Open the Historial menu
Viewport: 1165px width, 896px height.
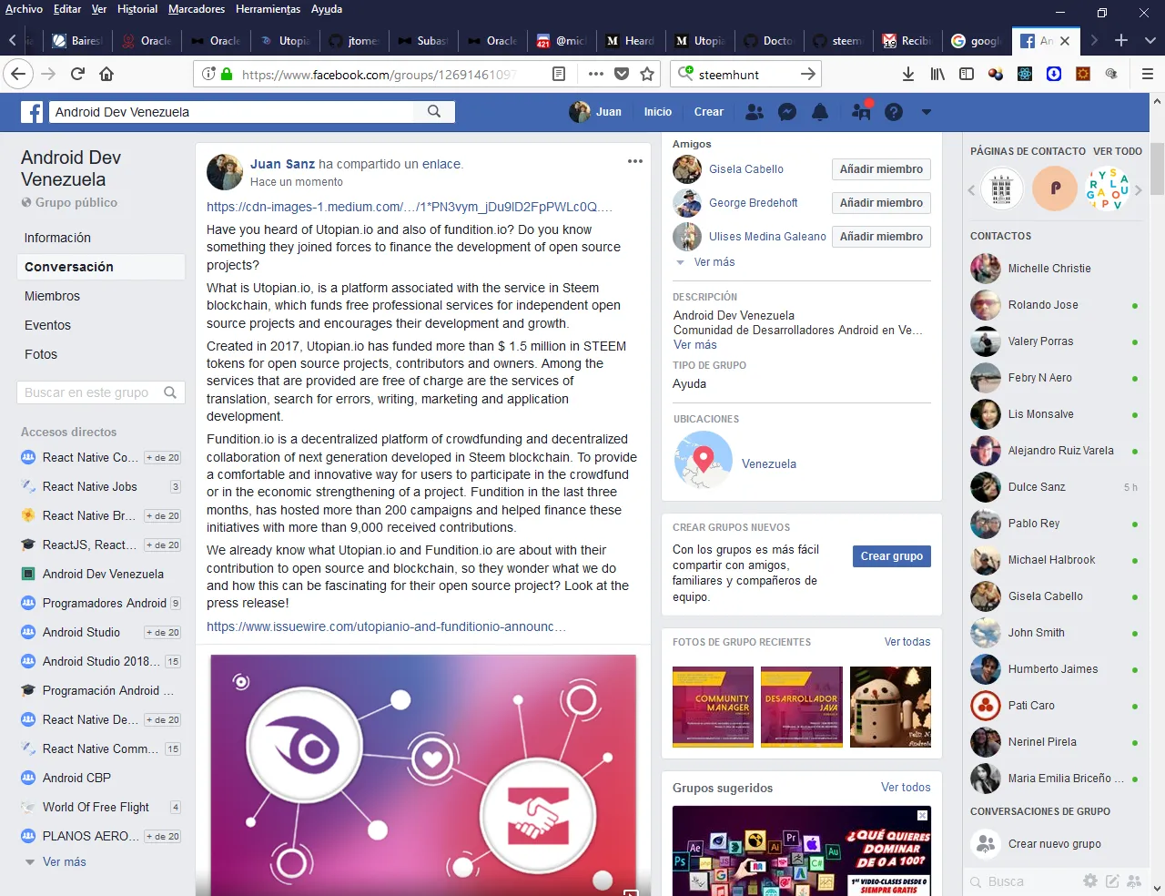[137, 9]
